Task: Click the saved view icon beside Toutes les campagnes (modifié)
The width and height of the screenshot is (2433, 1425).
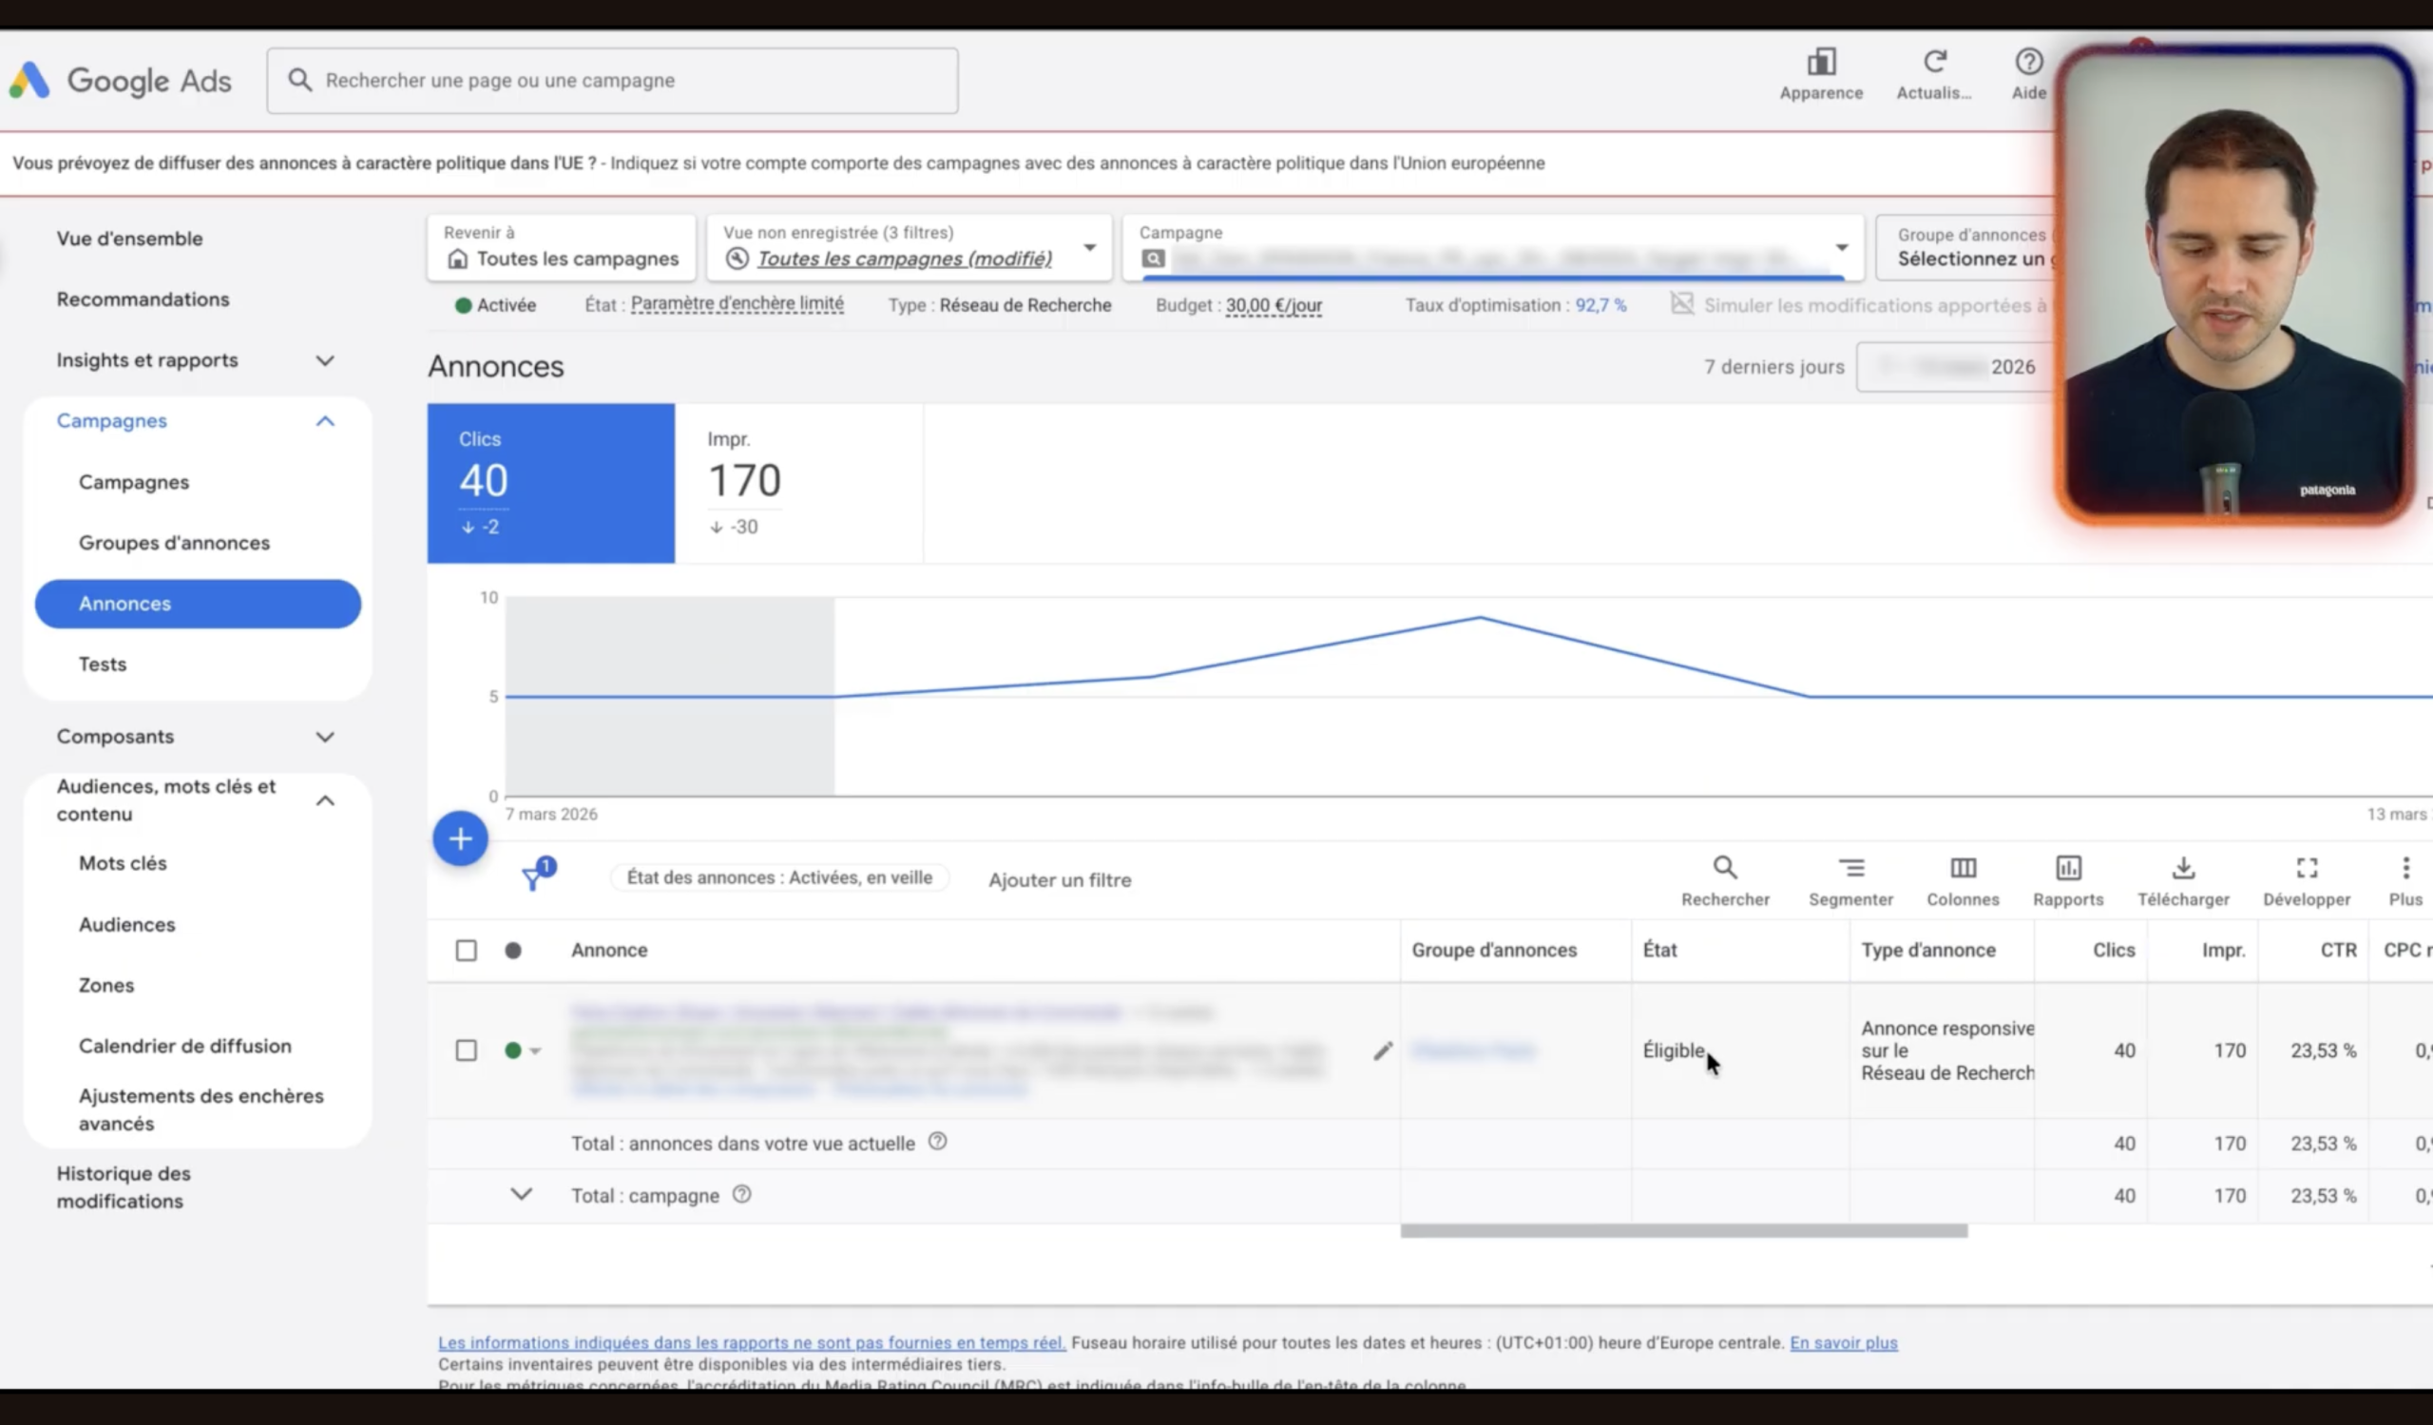Action: (x=737, y=258)
